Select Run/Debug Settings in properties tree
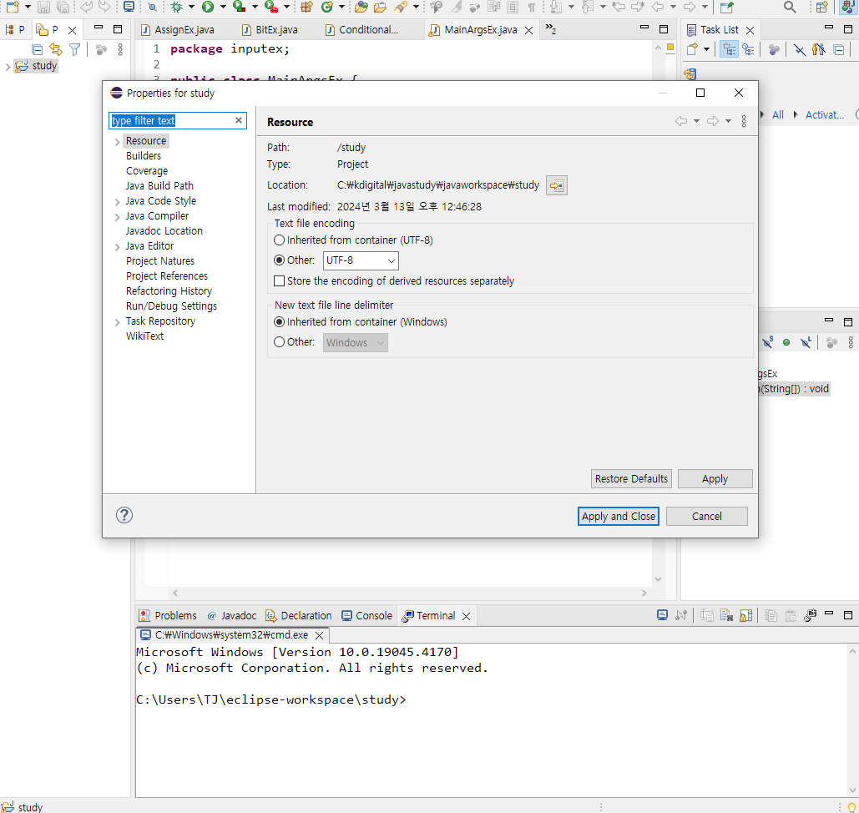The width and height of the screenshot is (859, 813). point(171,306)
